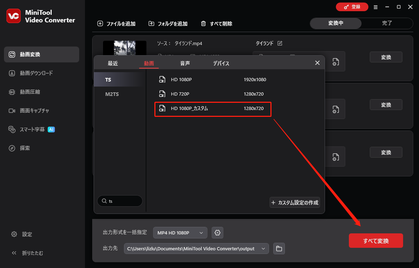
Task: Click the ts search input field
Action: 120,201
